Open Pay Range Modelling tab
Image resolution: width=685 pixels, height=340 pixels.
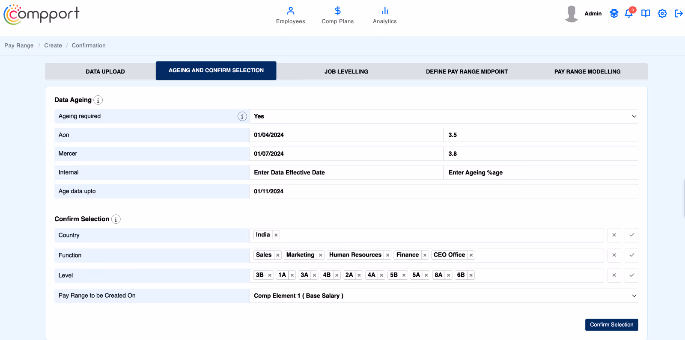coord(587,71)
